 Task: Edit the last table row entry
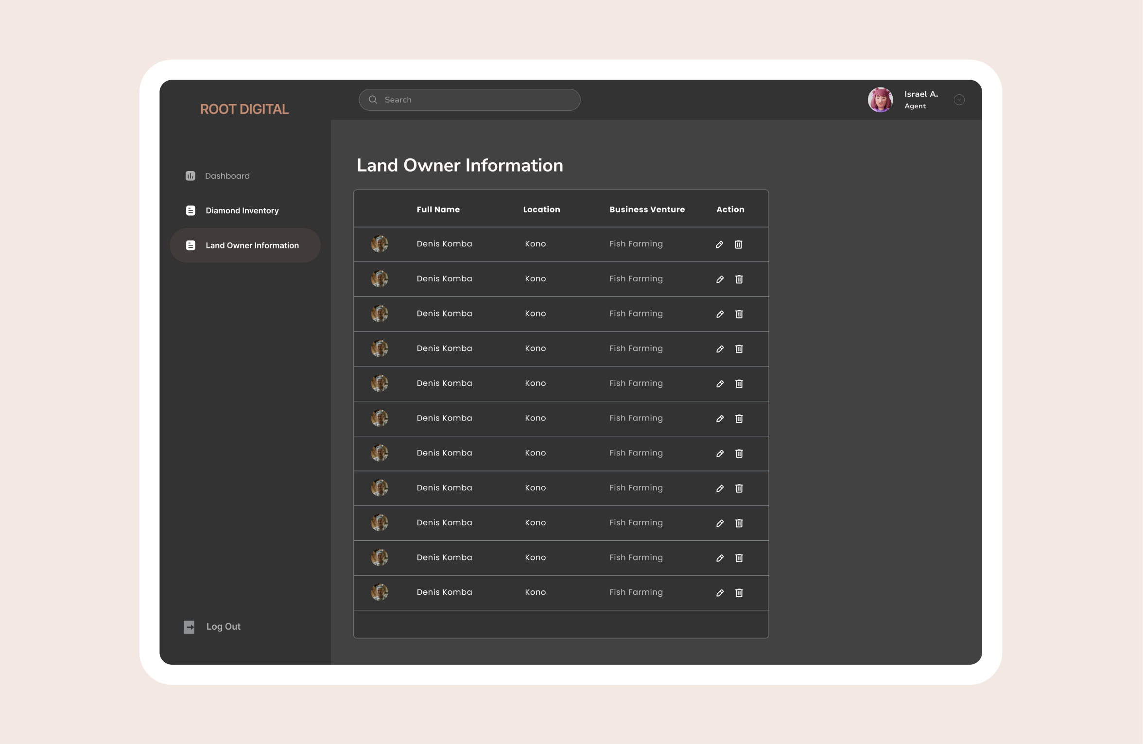(720, 593)
